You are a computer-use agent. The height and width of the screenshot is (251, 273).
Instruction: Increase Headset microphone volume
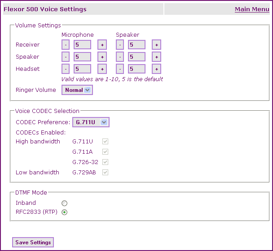[x=102, y=69]
